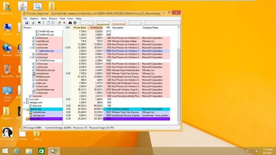Open the Network desktop icon
This screenshot has height=155, width=276.
[7, 50]
